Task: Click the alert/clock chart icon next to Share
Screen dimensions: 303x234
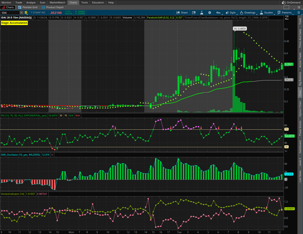Action: point(194,13)
